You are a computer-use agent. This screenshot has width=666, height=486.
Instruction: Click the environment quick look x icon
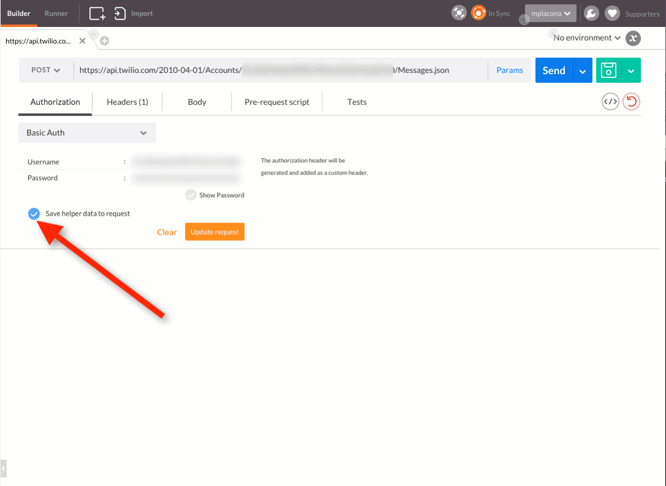coord(633,38)
